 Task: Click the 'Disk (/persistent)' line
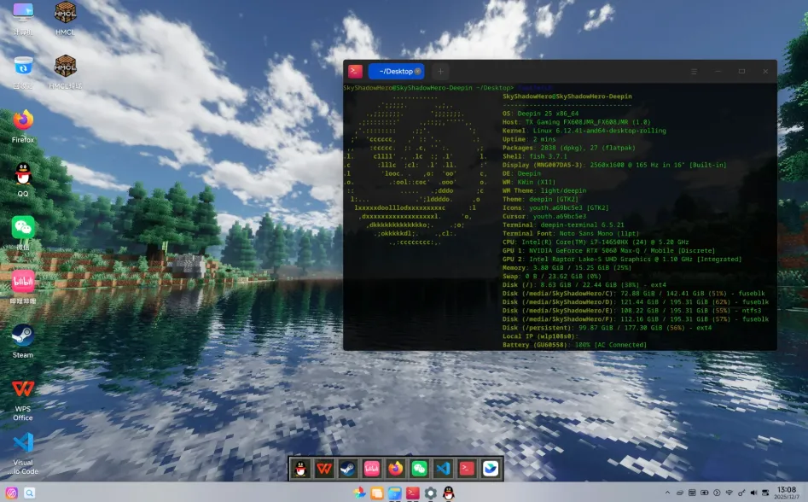click(x=607, y=328)
